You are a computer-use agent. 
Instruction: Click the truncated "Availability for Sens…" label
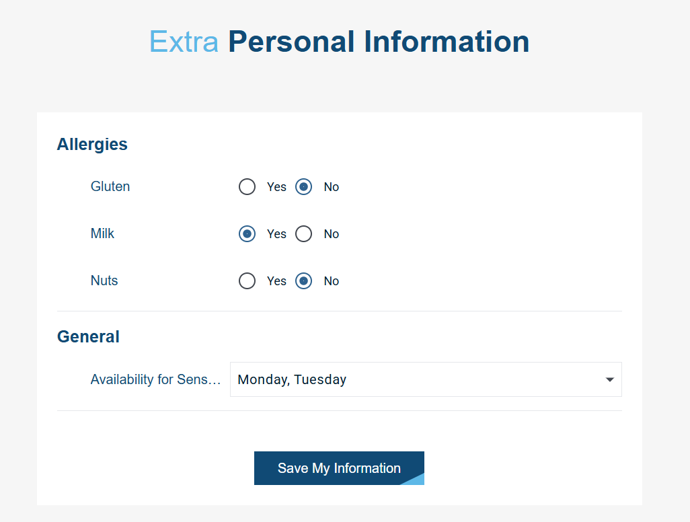155,379
